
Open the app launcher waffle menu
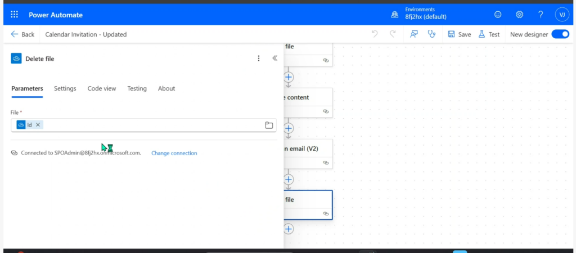14,15
